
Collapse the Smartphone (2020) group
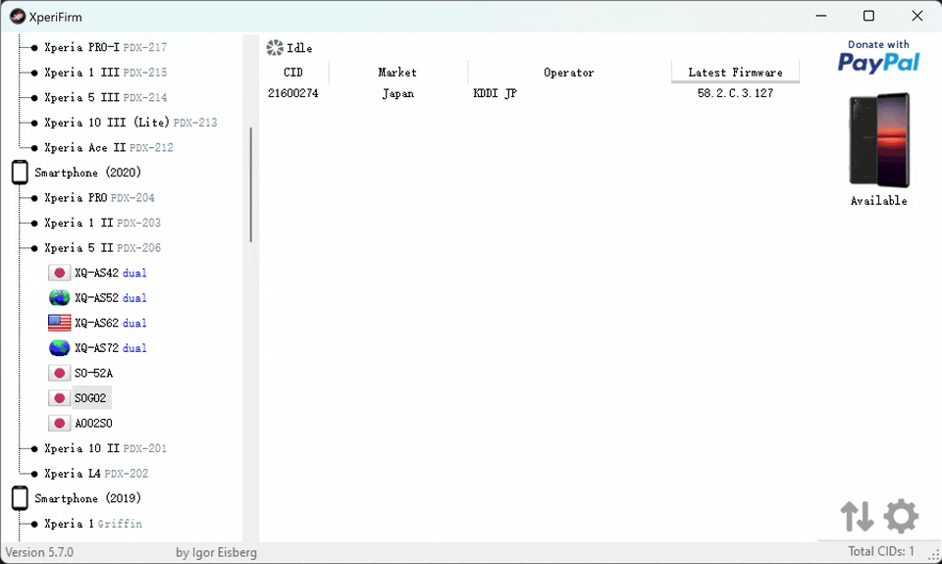[87, 173]
